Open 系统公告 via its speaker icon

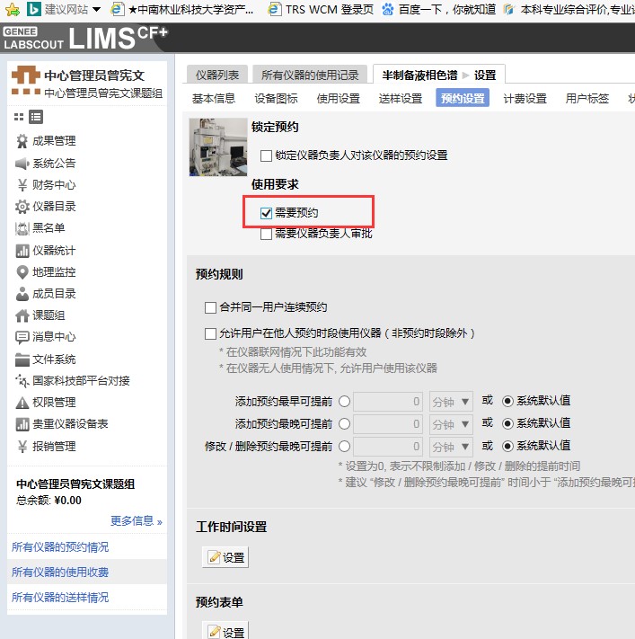[22, 164]
